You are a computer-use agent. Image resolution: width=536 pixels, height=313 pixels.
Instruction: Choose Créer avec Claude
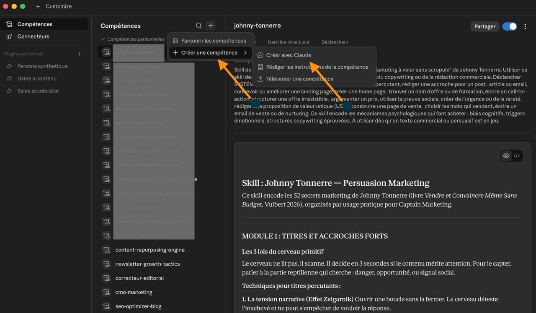[314, 55]
